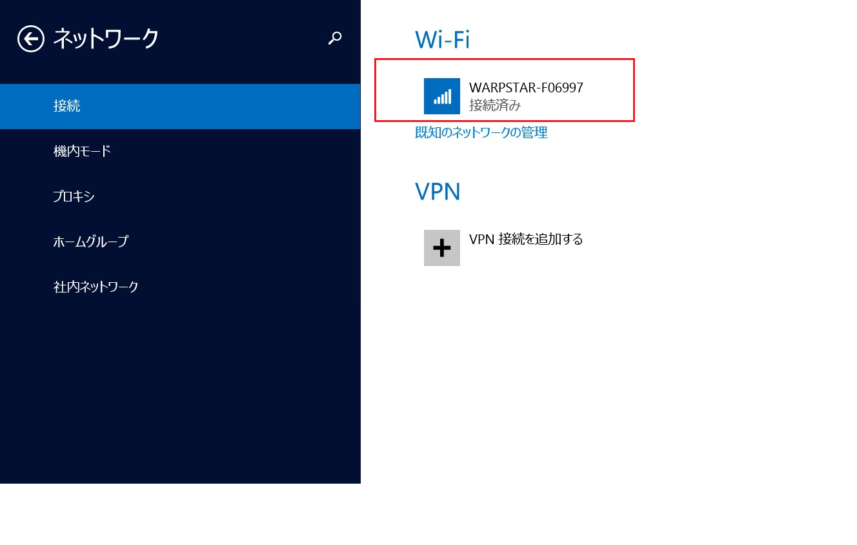This screenshot has width=857, height=545.
Task: Open the 既知のネットワークの管理 link
Action: (481, 133)
